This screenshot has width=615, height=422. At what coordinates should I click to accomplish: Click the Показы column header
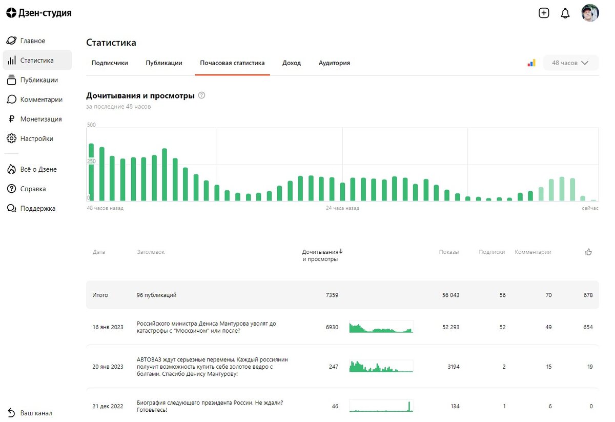coord(449,252)
